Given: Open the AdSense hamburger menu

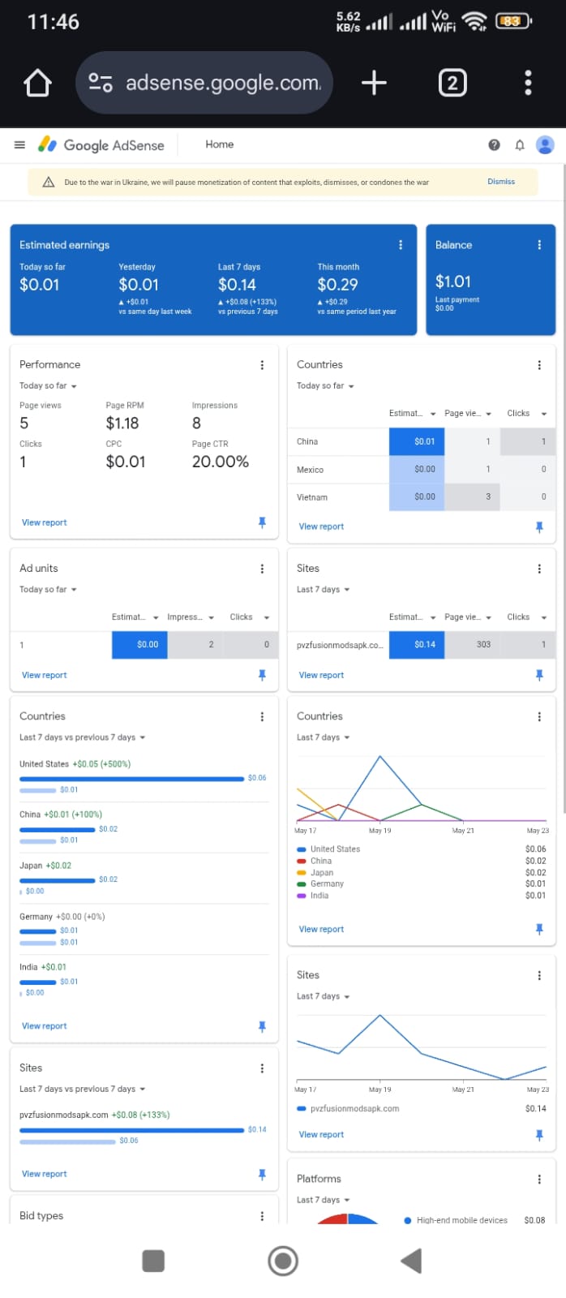Looking at the screenshot, I should pos(19,144).
